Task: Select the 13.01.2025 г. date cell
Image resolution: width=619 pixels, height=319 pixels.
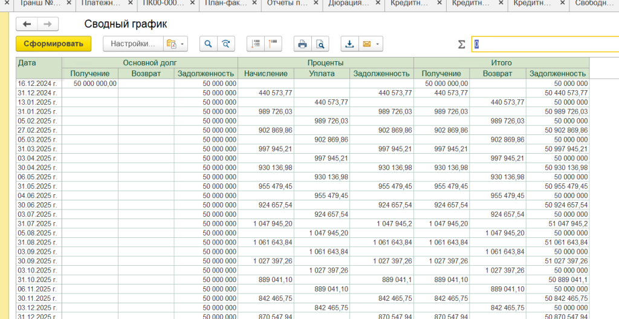Action: tap(39, 102)
